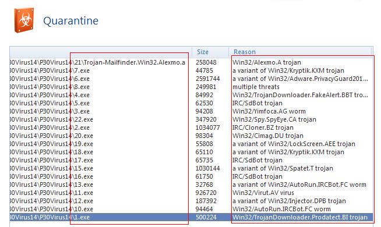
Task: Click reason variant of Win32/AutoRun.IRCBot.FC worm
Action: pyautogui.click(x=299, y=185)
